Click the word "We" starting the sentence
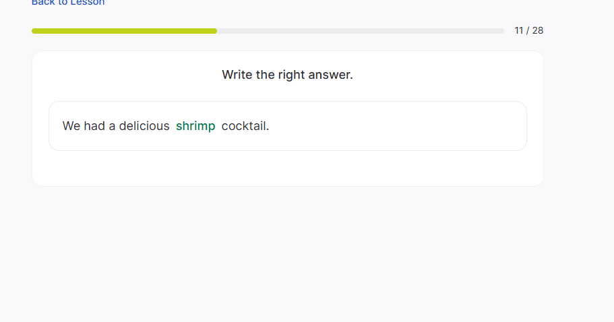This screenshot has height=322, width=614. pos(71,126)
